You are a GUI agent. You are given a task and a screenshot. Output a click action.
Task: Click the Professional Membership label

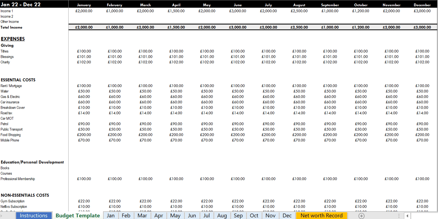pos(18,179)
